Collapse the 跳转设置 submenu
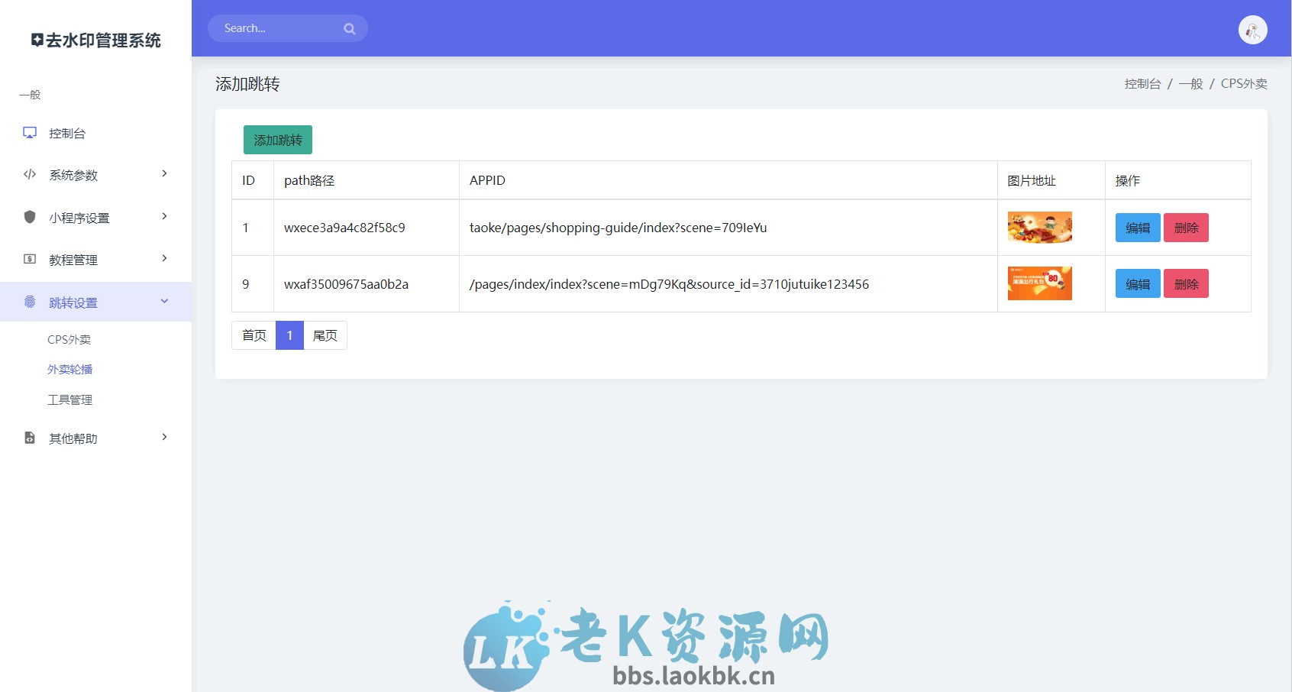Image resolution: width=1292 pixels, height=692 pixels. click(x=163, y=301)
